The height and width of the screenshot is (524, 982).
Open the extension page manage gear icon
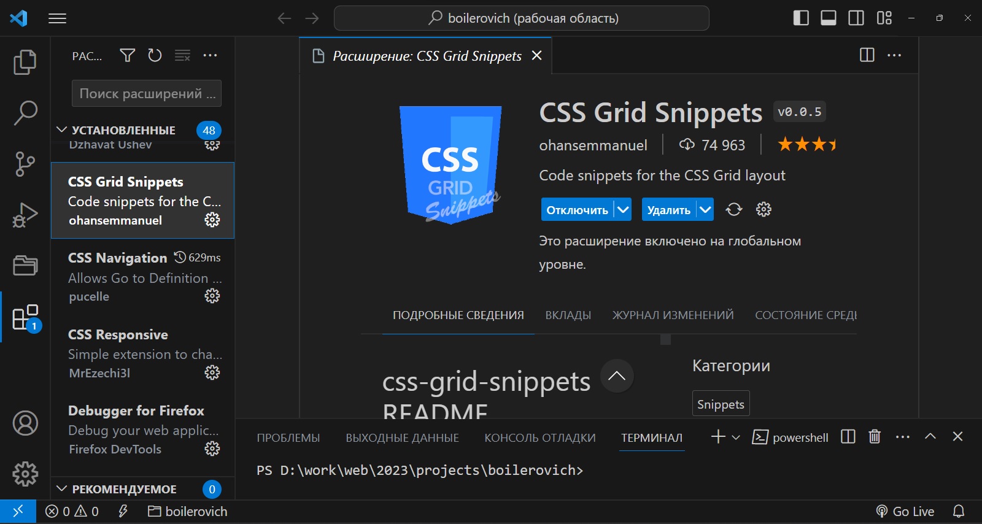point(764,209)
